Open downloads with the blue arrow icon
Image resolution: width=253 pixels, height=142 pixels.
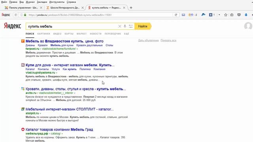(x=246, y=15)
